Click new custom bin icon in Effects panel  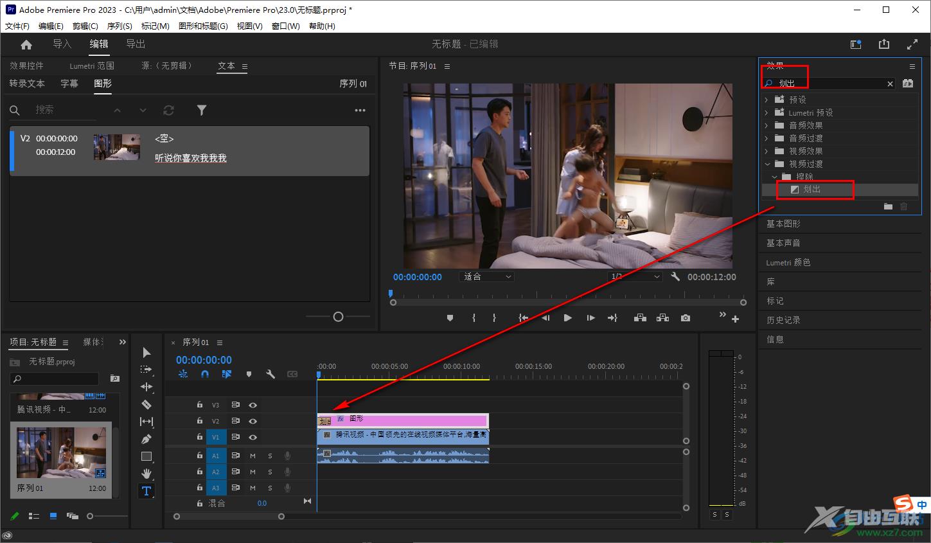coord(888,206)
